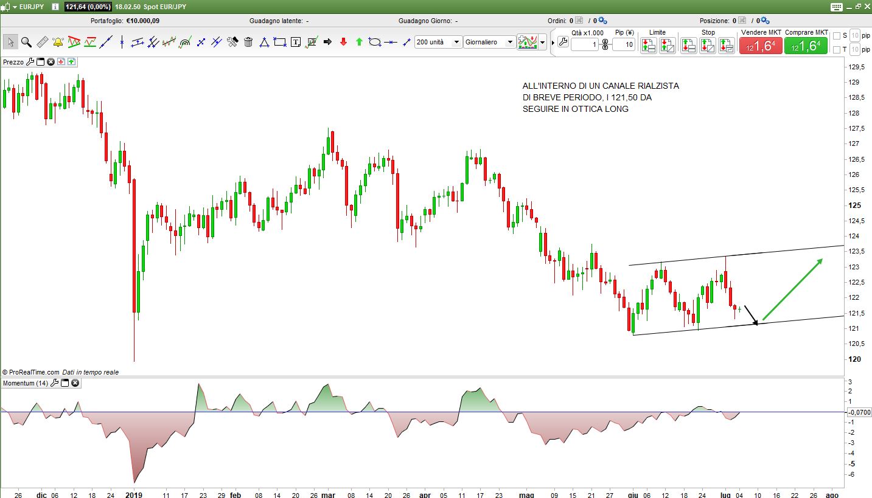Image resolution: width=872 pixels, height=498 pixels.
Task: Click the Qtà x1.000 quantity field
Action: coord(584,45)
